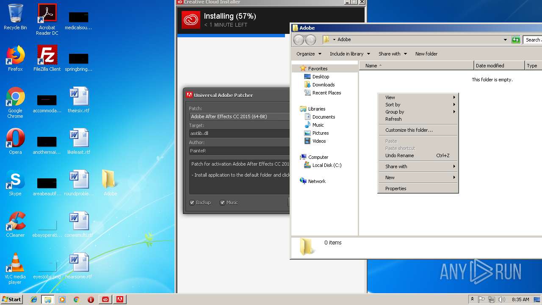Click the taskbar clock showing 8:35 AM
This screenshot has height=305, width=542.
(520, 299)
